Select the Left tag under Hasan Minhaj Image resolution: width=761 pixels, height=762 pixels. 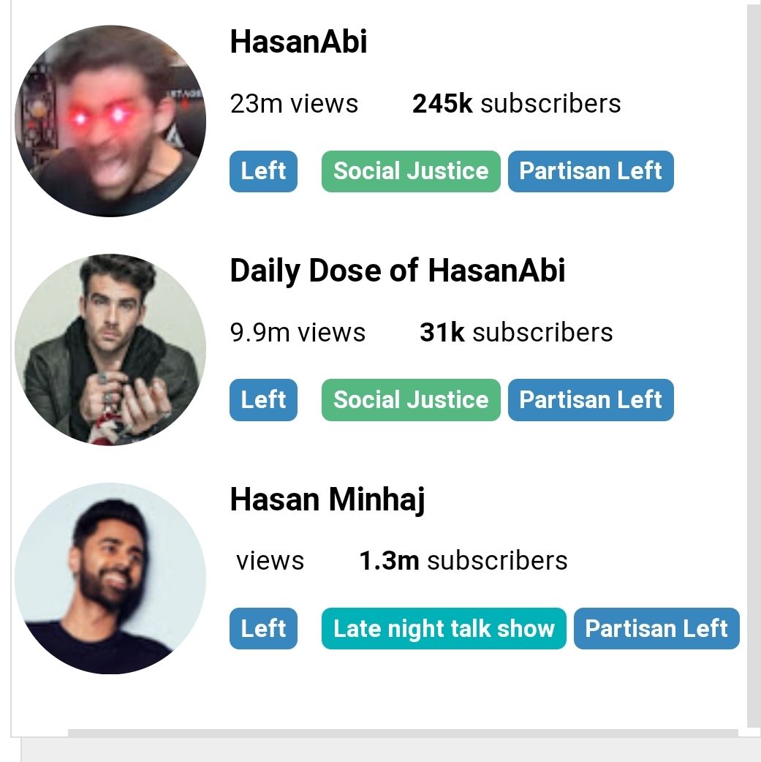[x=263, y=628]
